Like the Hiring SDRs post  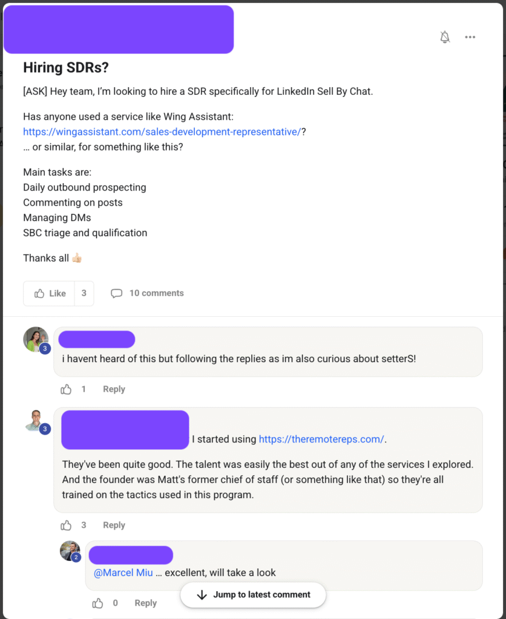[50, 293]
